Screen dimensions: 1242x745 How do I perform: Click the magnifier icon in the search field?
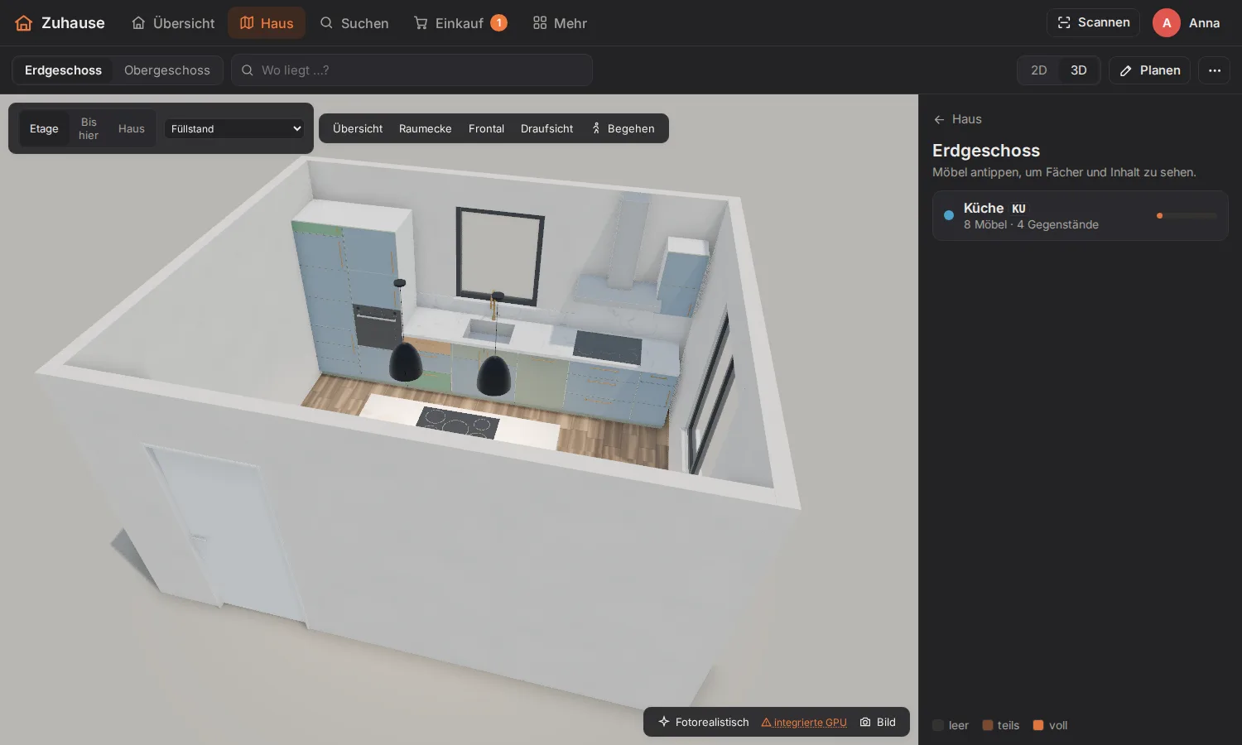click(x=247, y=70)
